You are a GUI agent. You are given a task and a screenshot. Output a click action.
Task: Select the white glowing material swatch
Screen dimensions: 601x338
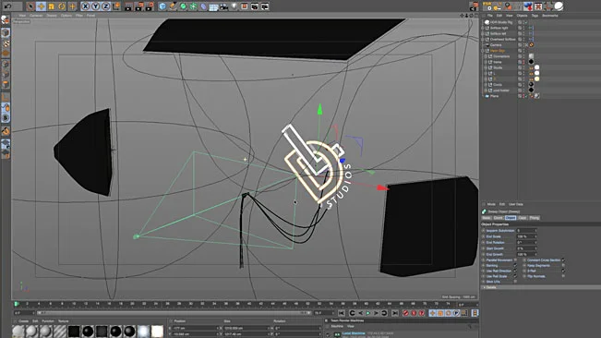pyautogui.click(x=157, y=332)
